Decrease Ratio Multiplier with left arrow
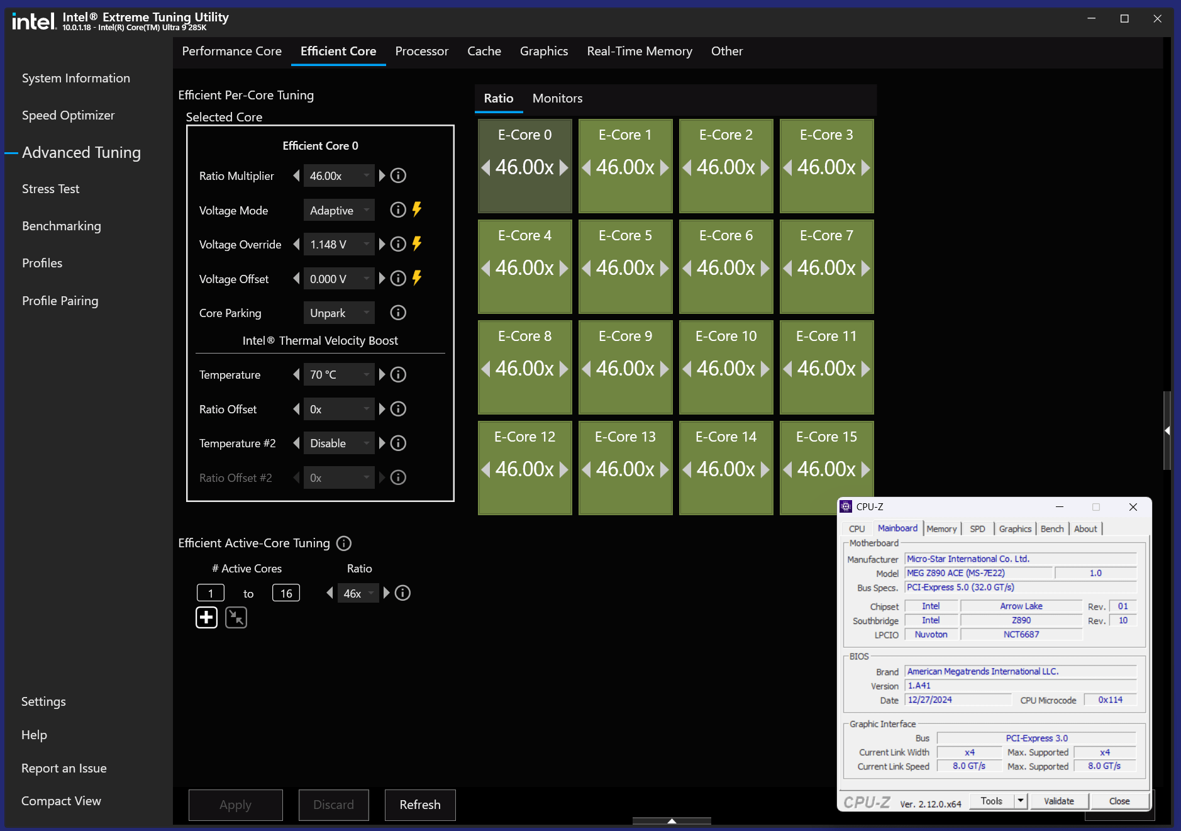The width and height of the screenshot is (1181, 831). click(x=296, y=176)
